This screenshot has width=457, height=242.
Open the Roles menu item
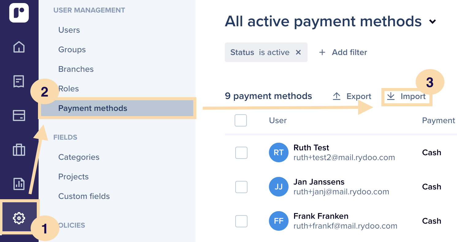click(x=69, y=89)
